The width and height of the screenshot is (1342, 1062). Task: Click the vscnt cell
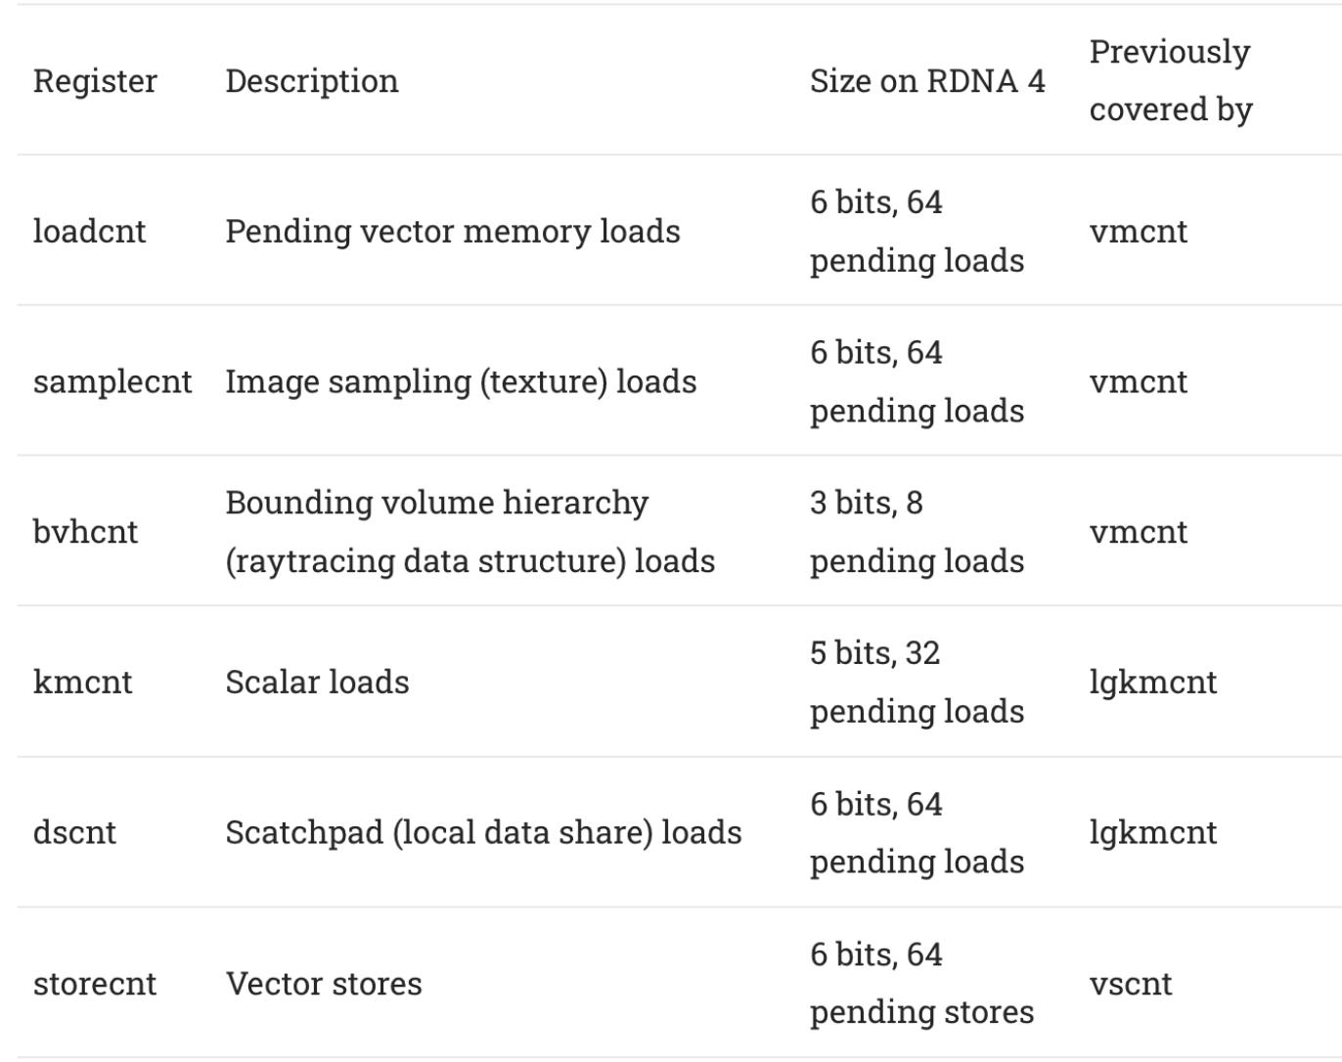(1131, 984)
